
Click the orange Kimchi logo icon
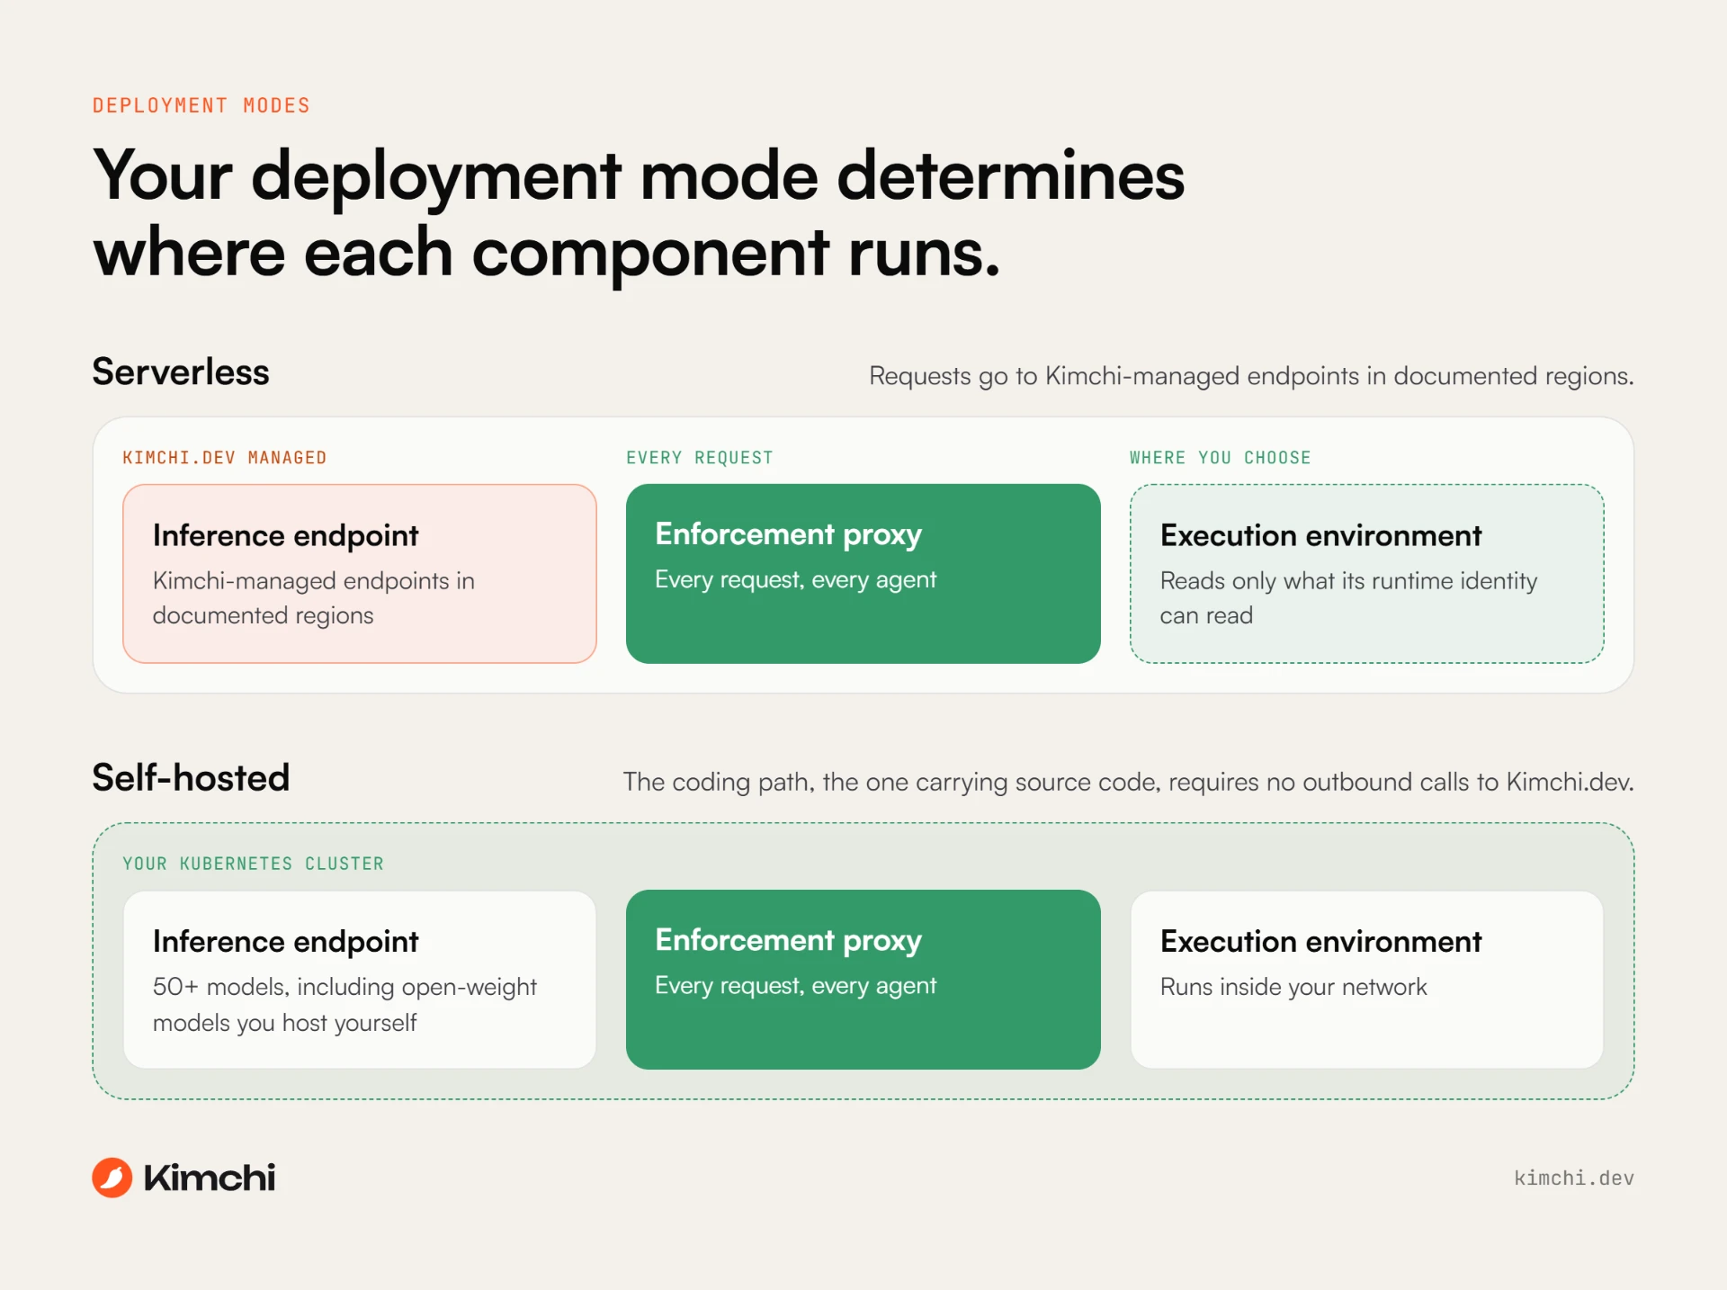(x=112, y=1178)
